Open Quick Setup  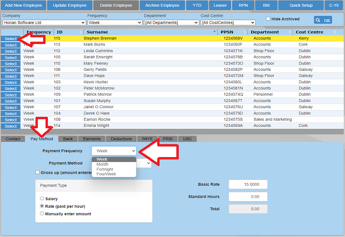tap(301, 5)
